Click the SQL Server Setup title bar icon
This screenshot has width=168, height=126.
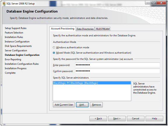4,3
